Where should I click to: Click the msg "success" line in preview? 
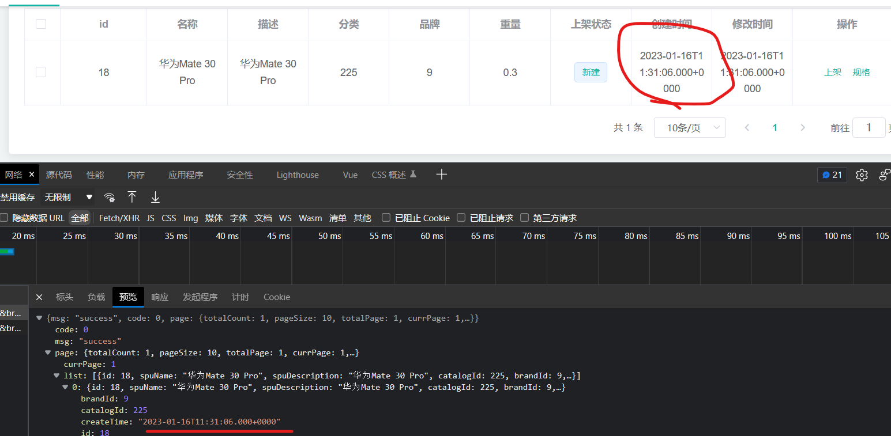(88, 341)
